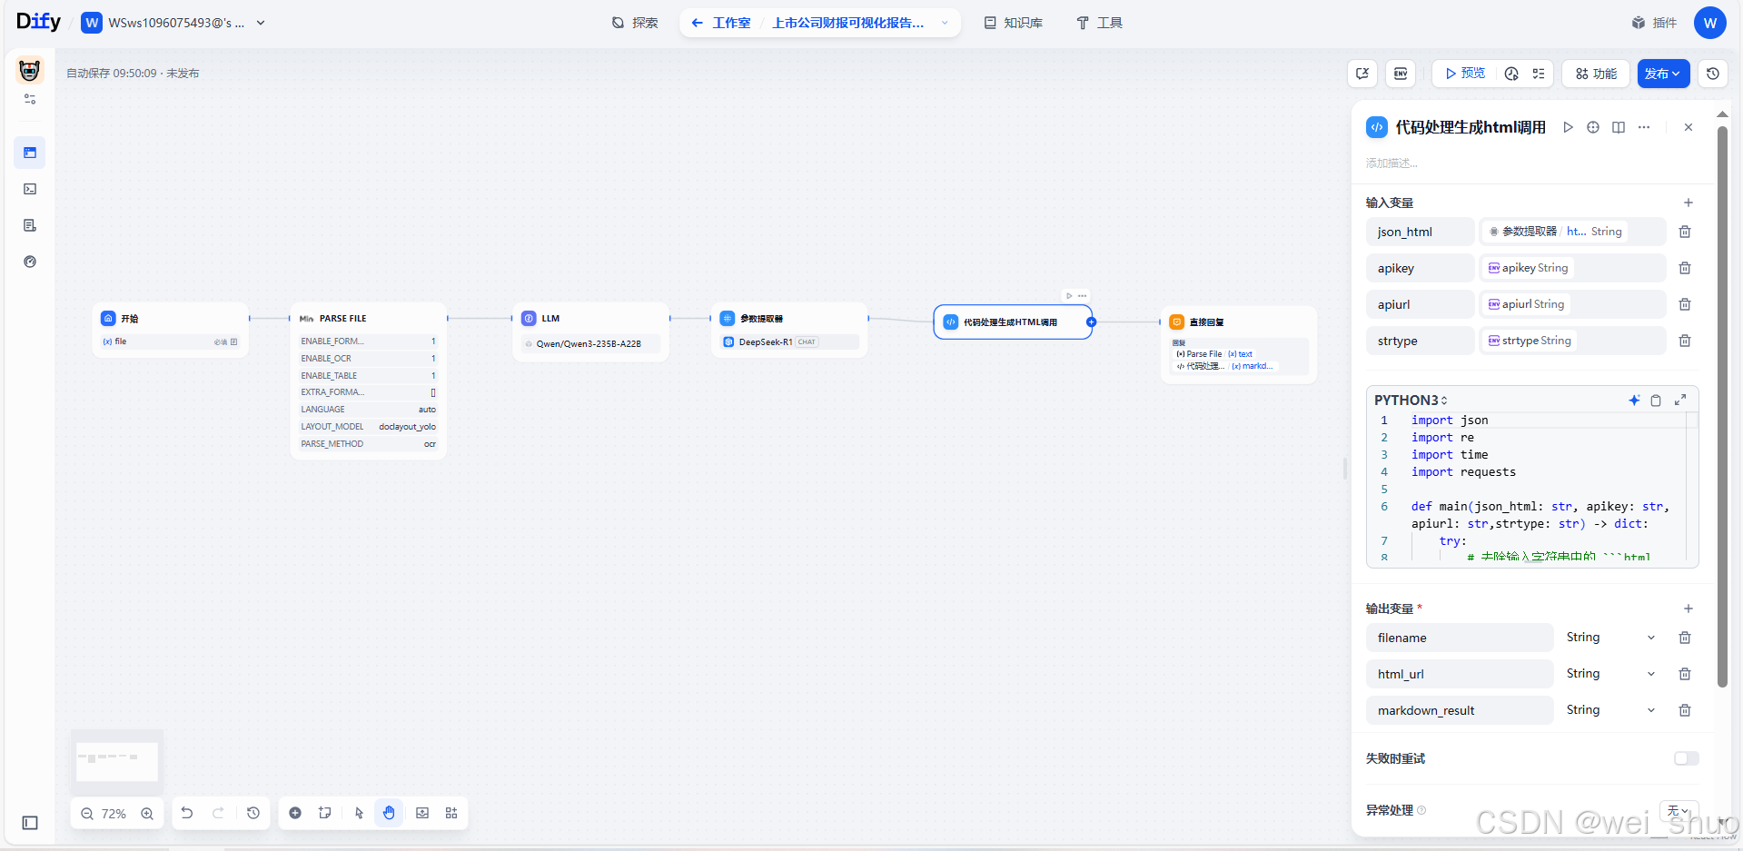
Task: Delete the apikey input variable
Action: [1685, 268]
